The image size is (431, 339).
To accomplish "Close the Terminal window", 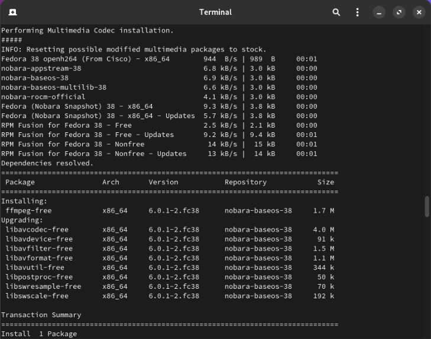I will 419,12.
